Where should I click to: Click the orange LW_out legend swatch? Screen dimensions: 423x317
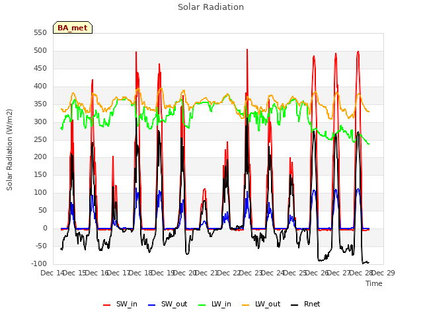(245, 305)
